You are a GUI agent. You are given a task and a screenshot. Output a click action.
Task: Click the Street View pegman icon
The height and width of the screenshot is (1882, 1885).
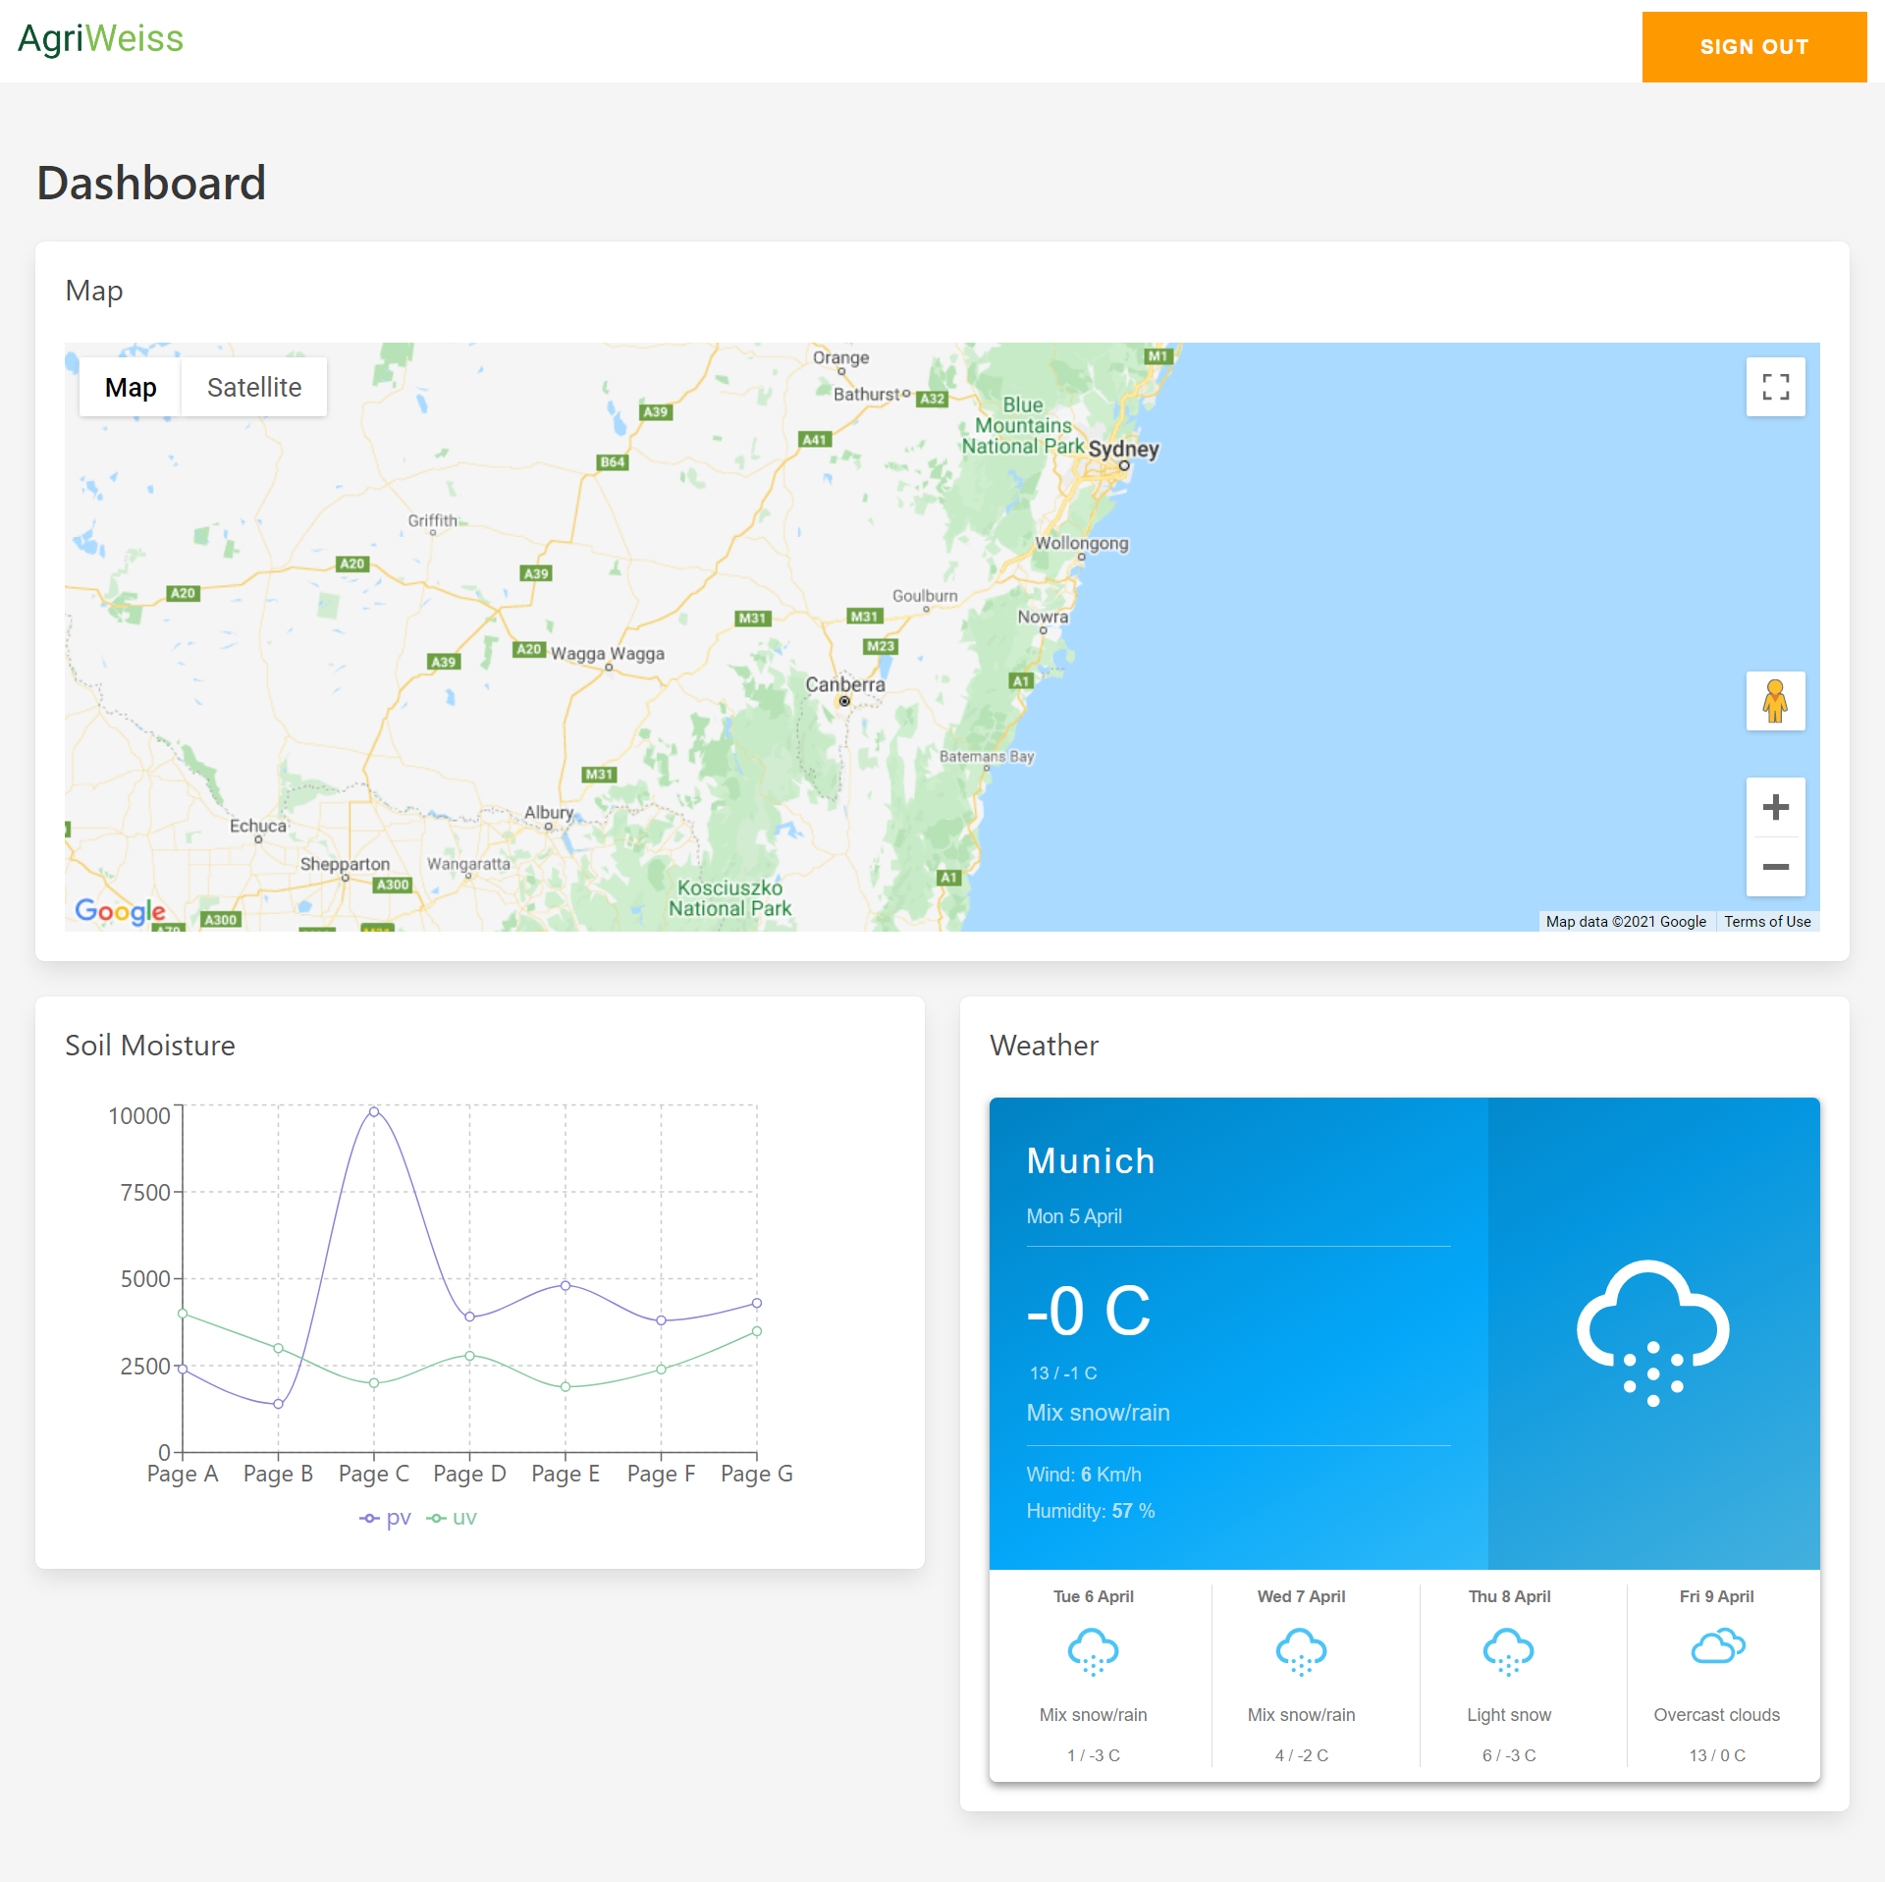coord(1774,701)
